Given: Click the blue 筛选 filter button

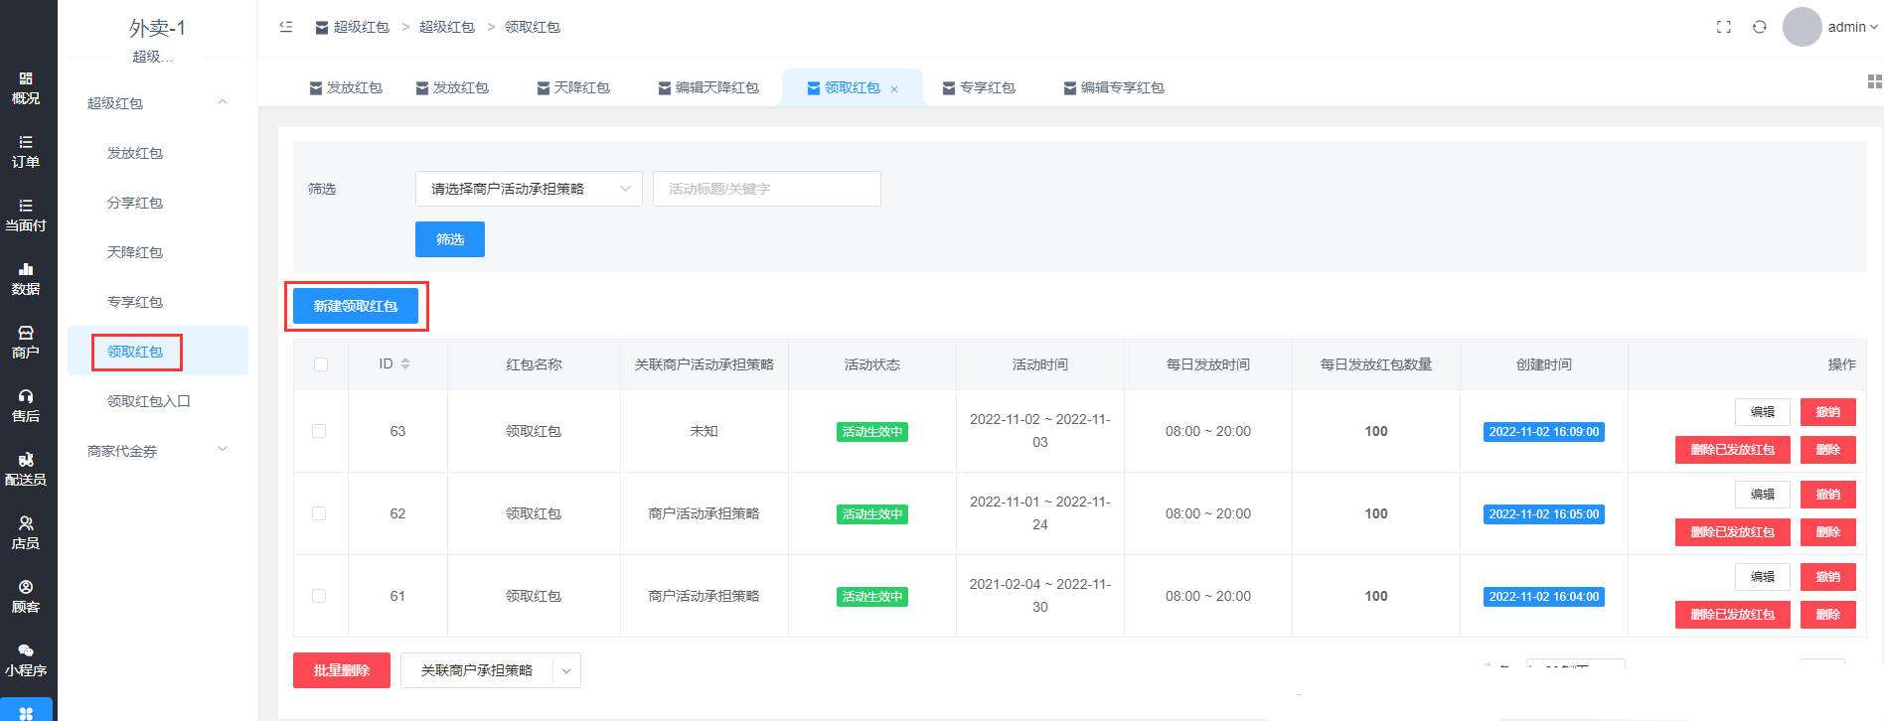Looking at the screenshot, I should pos(450,239).
